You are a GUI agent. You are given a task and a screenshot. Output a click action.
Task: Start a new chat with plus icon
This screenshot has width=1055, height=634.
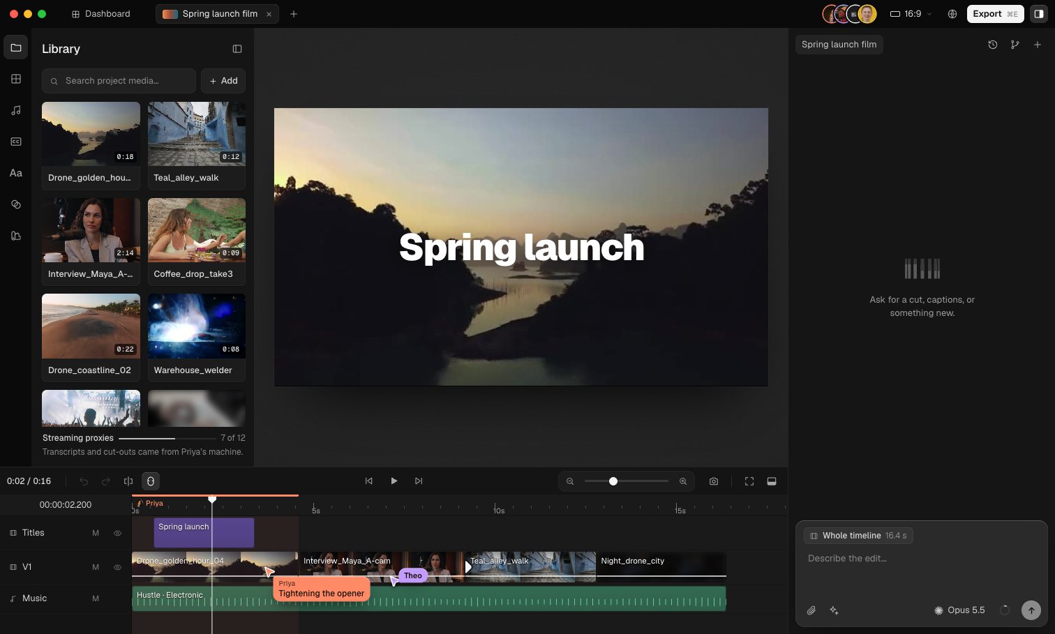point(1038,45)
